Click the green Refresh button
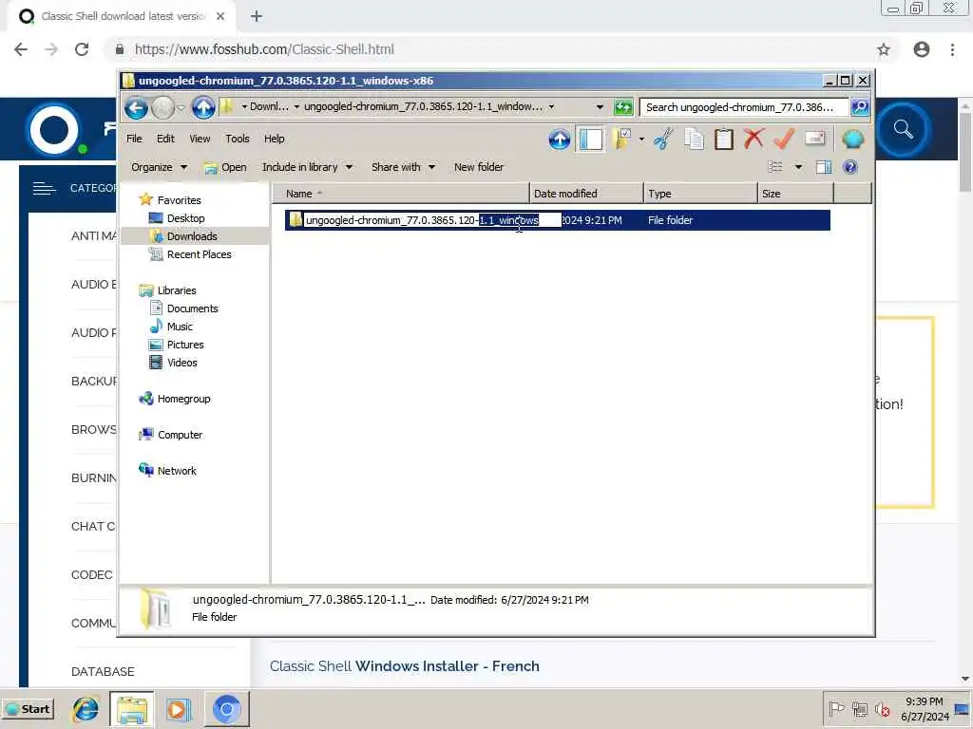The image size is (973, 729). click(x=622, y=107)
